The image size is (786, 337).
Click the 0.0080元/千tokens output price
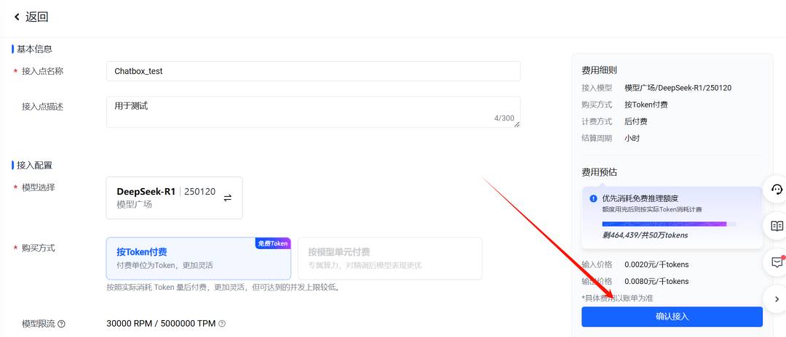click(656, 282)
